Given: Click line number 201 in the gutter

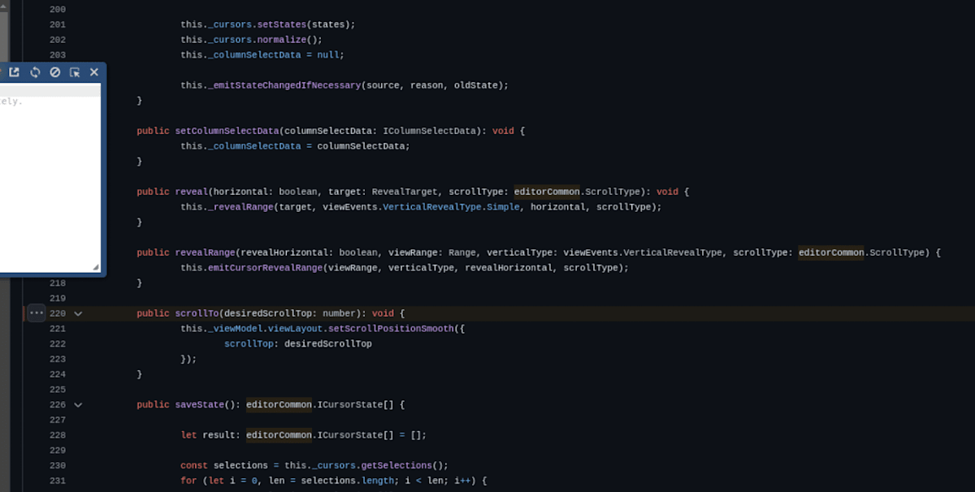Looking at the screenshot, I should (x=58, y=24).
